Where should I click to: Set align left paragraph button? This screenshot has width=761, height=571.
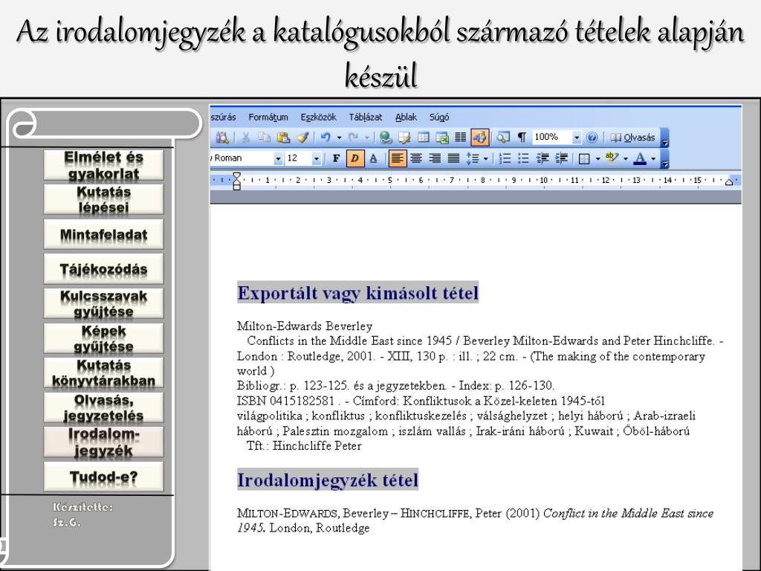[397, 158]
